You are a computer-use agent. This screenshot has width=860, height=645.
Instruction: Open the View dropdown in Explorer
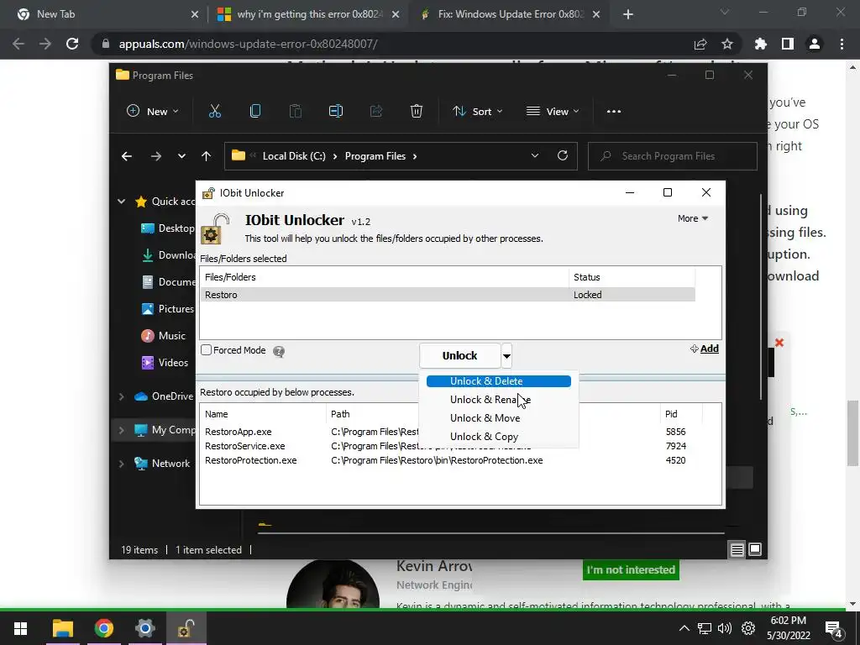553,112
